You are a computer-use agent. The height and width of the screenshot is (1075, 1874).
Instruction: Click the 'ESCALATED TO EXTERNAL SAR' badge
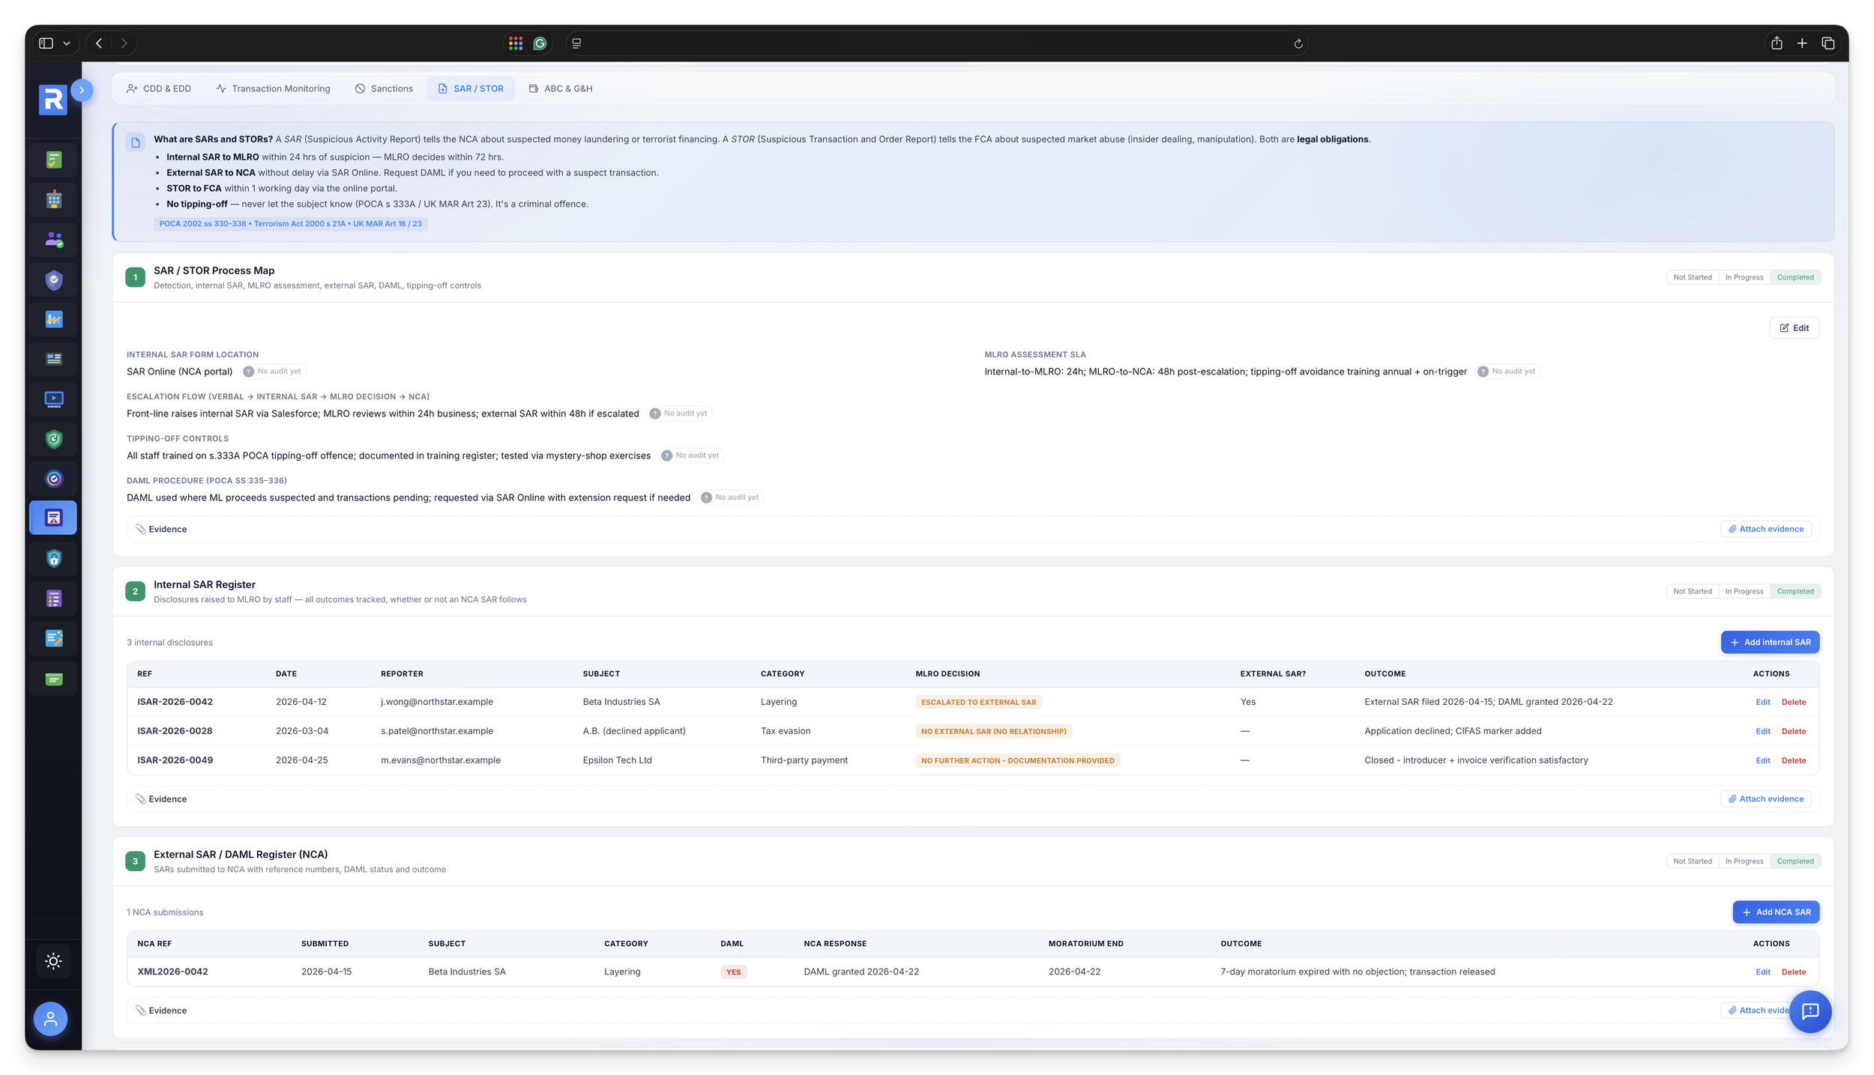tap(978, 702)
